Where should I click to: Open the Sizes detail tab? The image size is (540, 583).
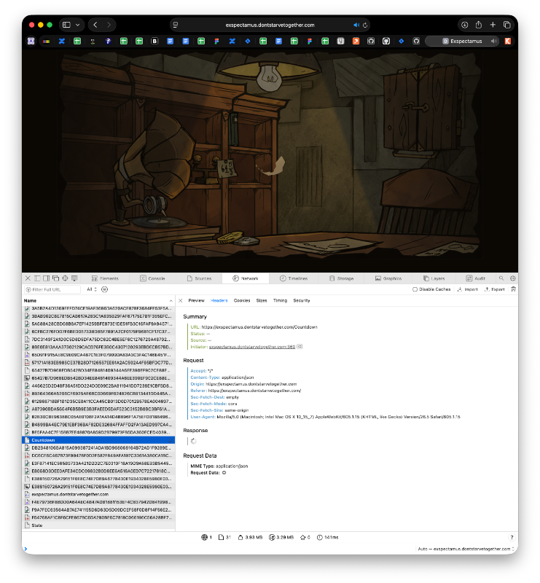click(x=262, y=300)
